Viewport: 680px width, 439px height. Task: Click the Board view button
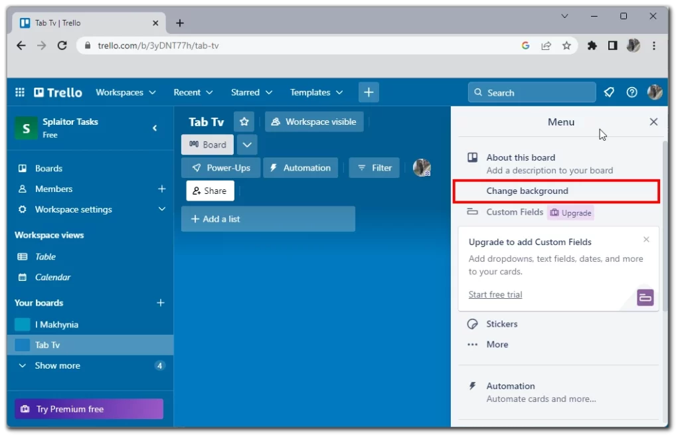point(207,145)
